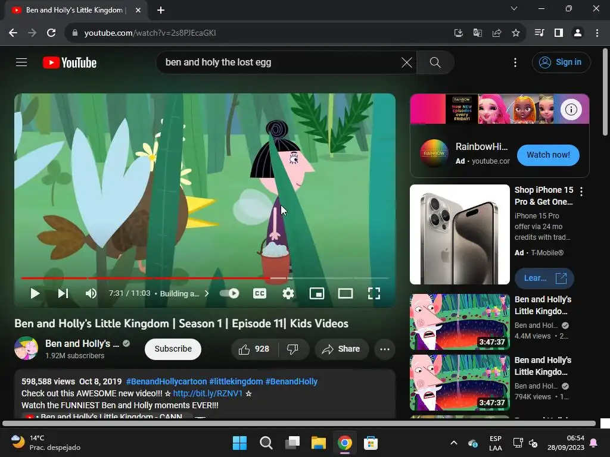The width and height of the screenshot is (610, 457).
Task: Click the horizontal page scrollbar
Action: [299, 424]
